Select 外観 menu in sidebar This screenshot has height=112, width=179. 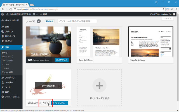[11, 47]
